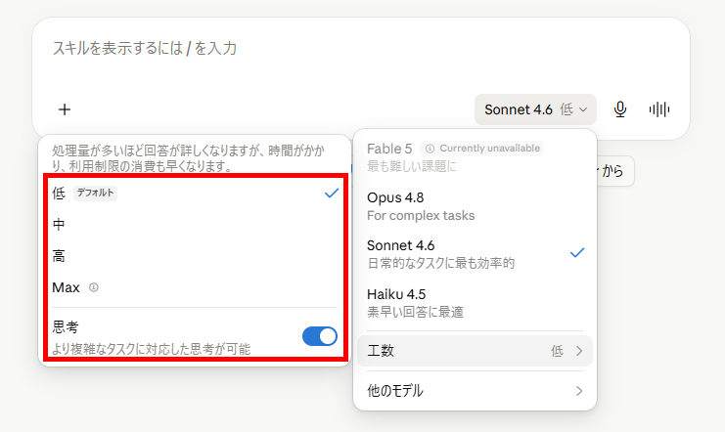Select the 中 effort level
Screen dimensions: 725x432
tap(195, 225)
